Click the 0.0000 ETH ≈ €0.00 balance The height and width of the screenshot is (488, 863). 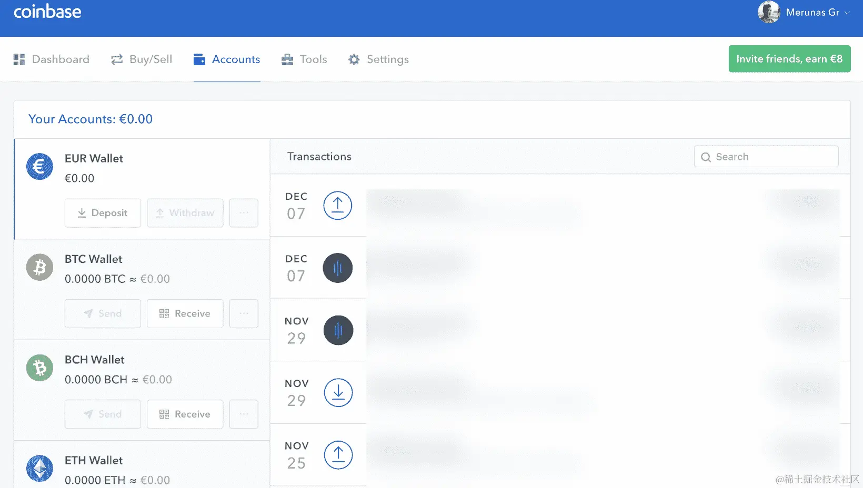117,480
